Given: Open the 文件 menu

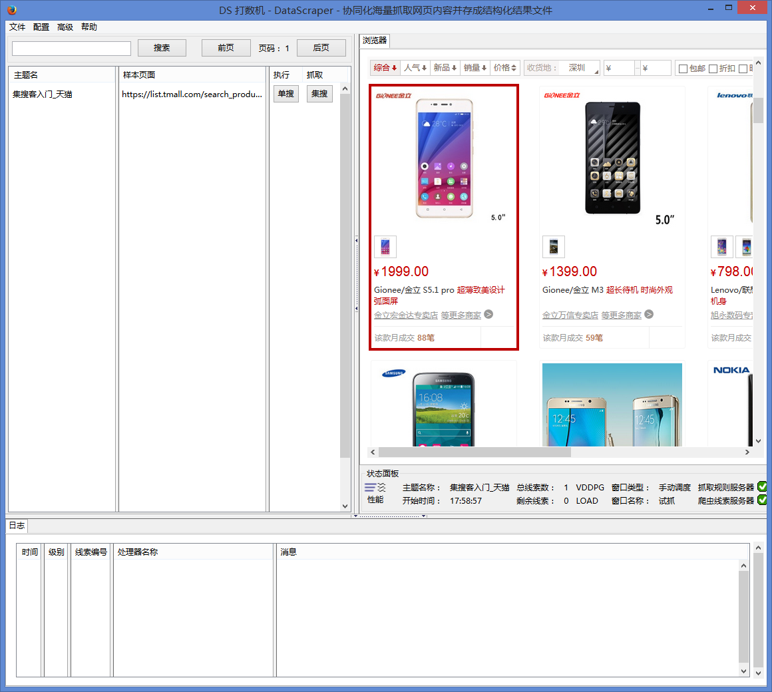Looking at the screenshot, I should pos(17,27).
